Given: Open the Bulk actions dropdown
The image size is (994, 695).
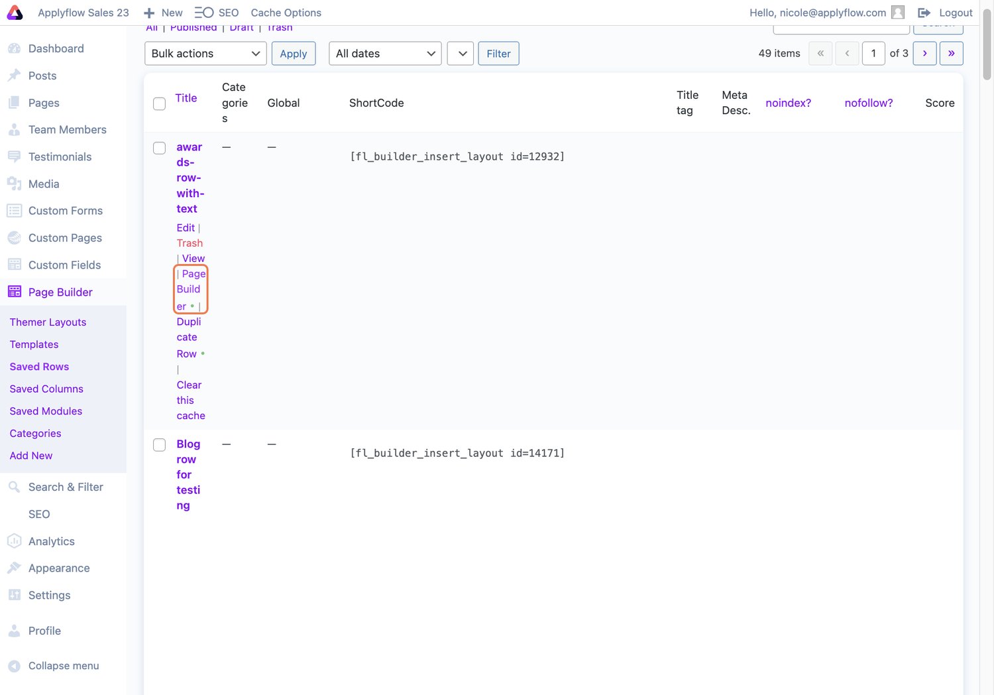Looking at the screenshot, I should 205,54.
